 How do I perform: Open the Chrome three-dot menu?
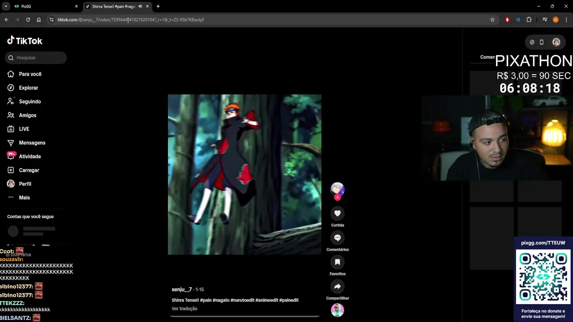(566, 20)
